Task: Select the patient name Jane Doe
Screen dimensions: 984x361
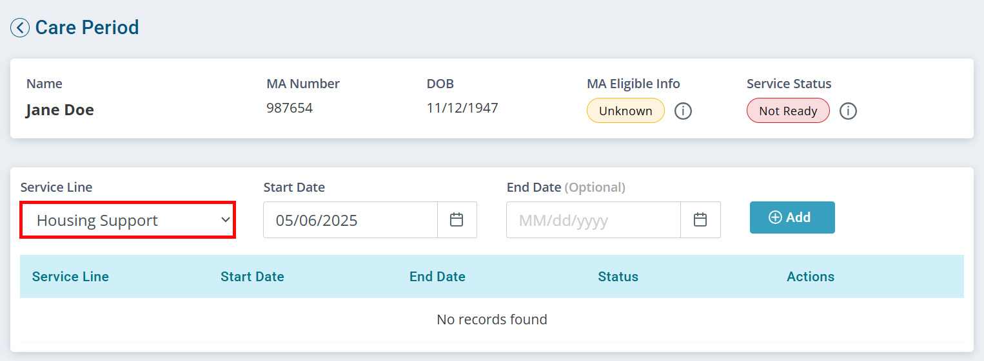Action: point(60,110)
